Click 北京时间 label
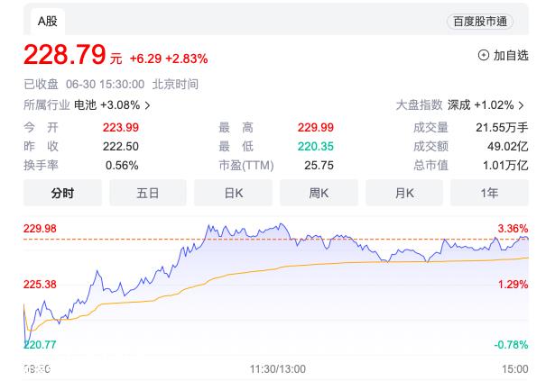The width and height of the screenshot is (546, 381). (175, 84)
